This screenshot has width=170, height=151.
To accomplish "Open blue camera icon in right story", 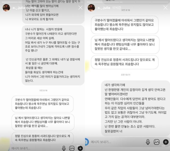I will [x=87, y=142].
